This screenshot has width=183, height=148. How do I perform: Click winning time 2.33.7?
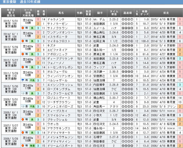pyautogui.click(x=114, y=98)
